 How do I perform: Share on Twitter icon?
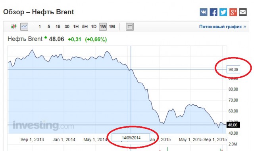223,12
